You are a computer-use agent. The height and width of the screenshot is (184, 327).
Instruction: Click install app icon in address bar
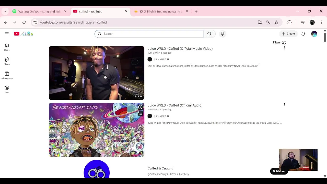[260, 22]
